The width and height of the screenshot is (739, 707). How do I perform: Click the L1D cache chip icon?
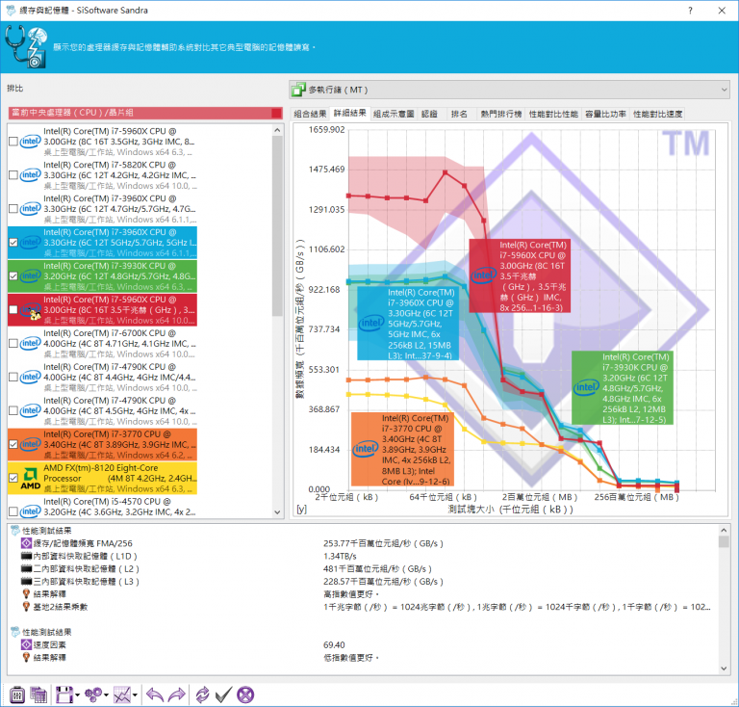coord(26,556)
